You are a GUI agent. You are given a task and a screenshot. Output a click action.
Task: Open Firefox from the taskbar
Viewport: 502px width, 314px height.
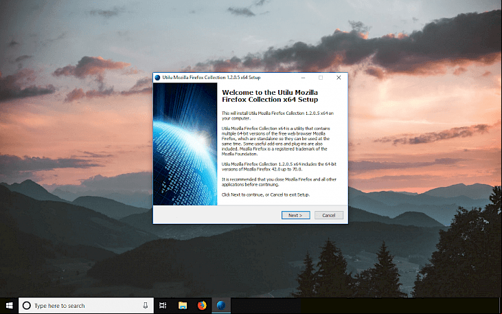tap(202, 306)
